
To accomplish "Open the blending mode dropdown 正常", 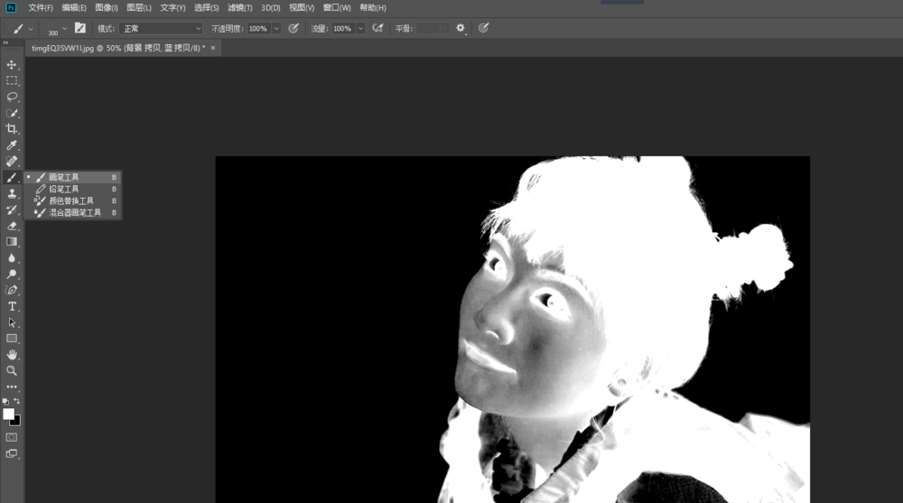I will coord(162,28).
